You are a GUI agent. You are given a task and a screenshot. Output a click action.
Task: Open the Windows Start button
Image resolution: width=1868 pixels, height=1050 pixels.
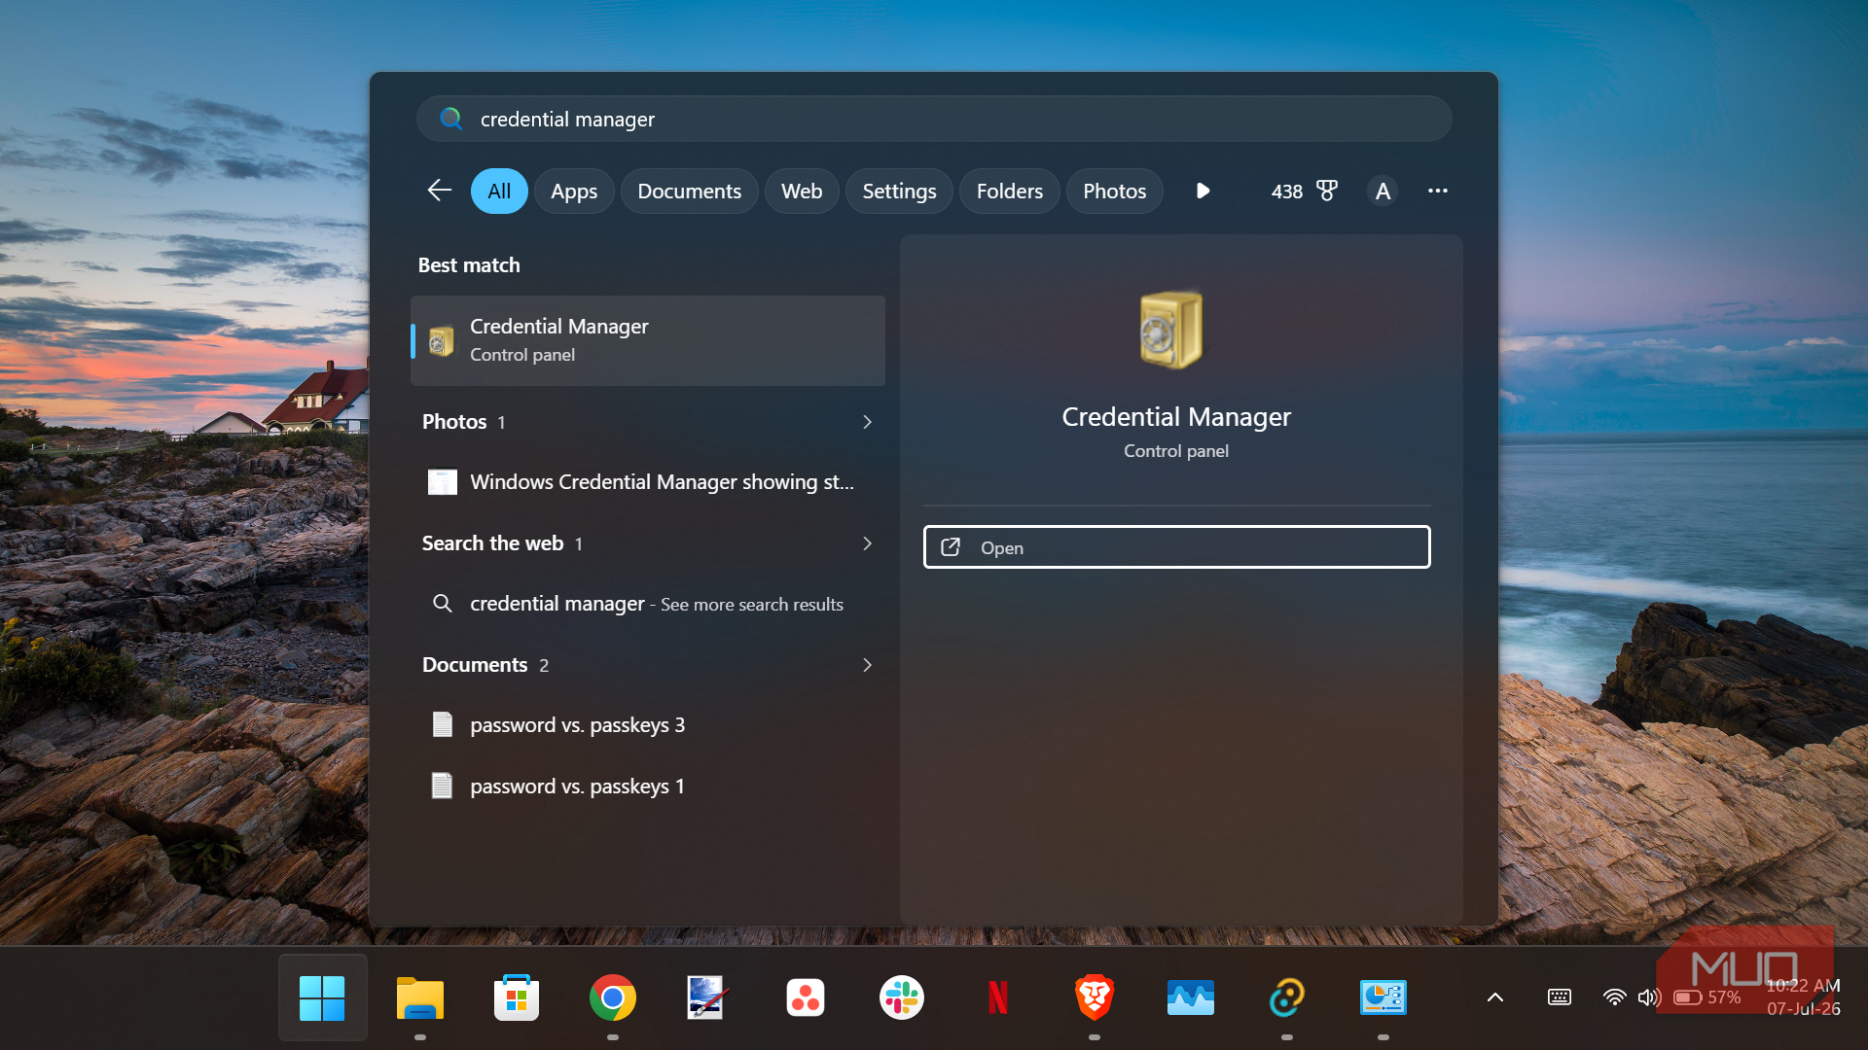323,997
